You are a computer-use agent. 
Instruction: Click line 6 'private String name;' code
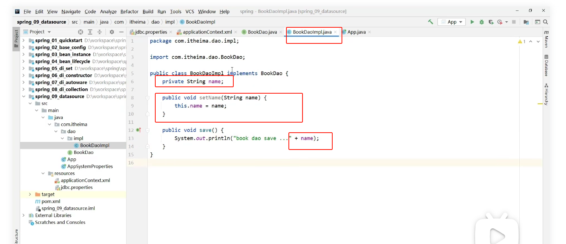(193, 82)
